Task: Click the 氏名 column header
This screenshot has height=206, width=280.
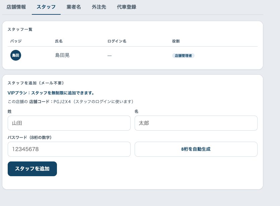Action: coord(59,41)
